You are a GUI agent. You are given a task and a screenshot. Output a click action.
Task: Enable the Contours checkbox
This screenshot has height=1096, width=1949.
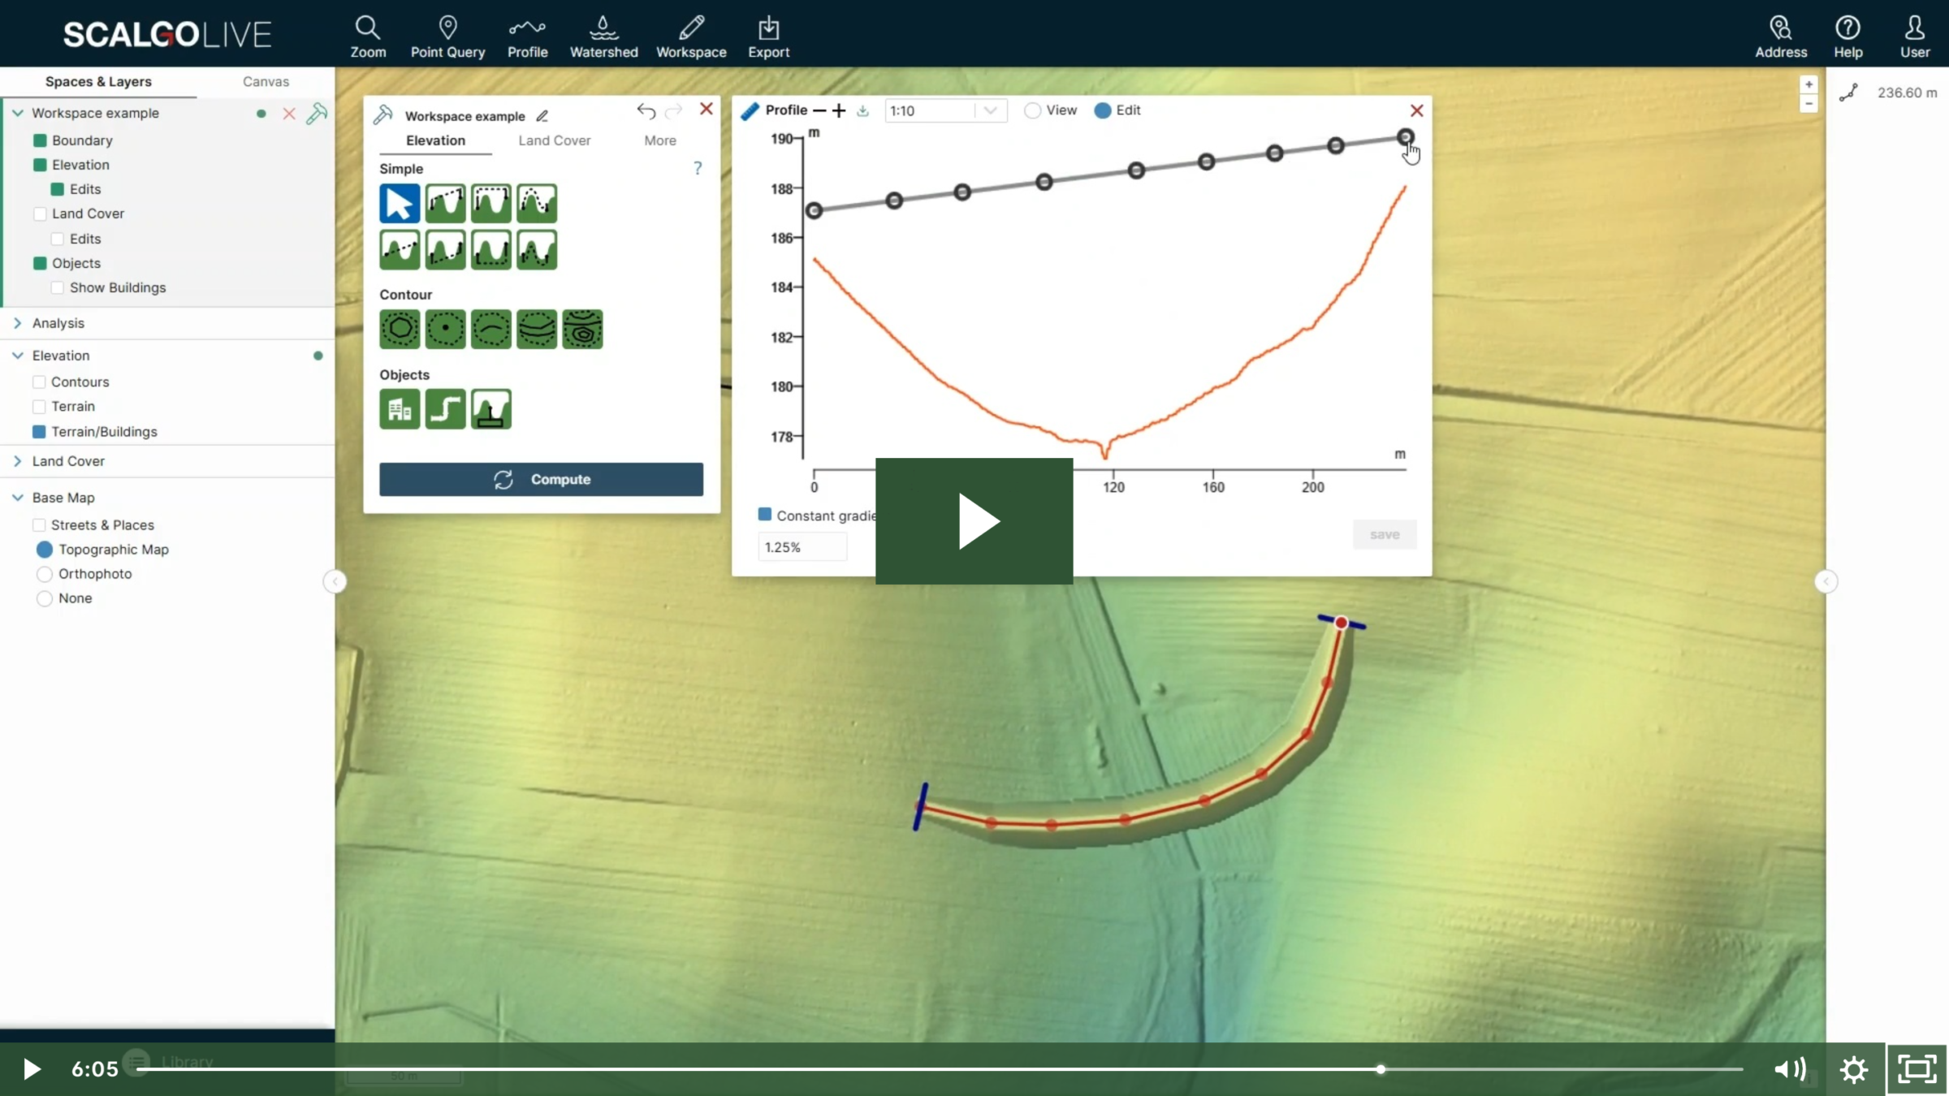pos(39,382)
